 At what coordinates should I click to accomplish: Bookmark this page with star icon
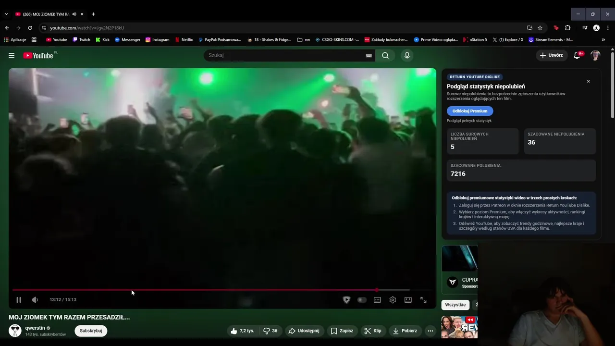click(x=540, y=28)
